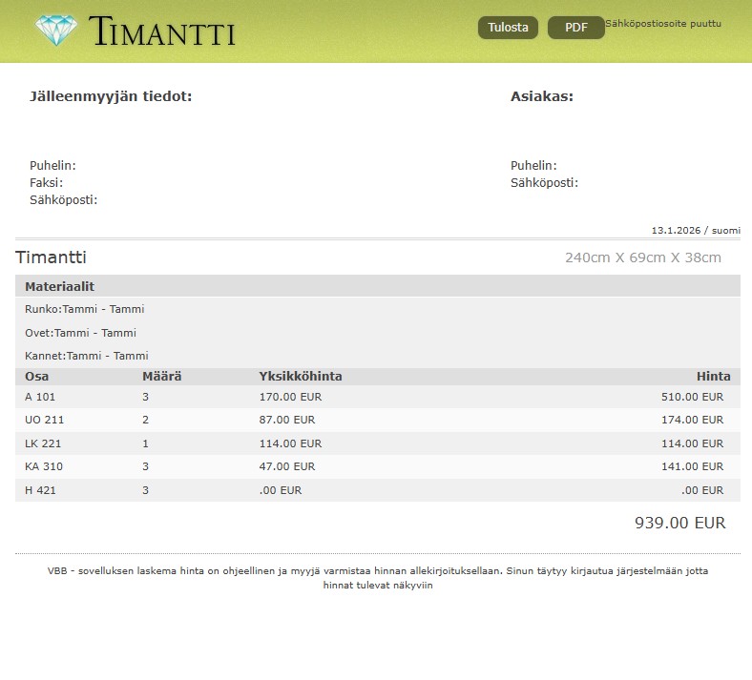Click the Tulosta print button
Image resolution: width=752 pixels, height=680 pixels.
pos(508,28)
